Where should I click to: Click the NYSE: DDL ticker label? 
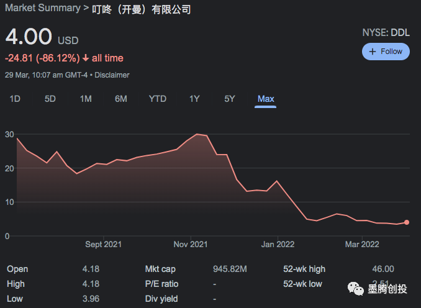pos(386,32)
